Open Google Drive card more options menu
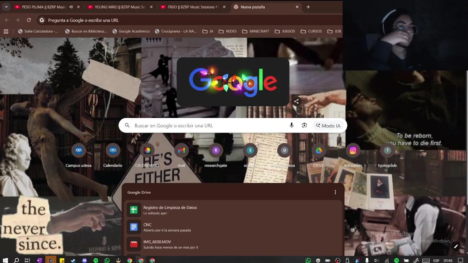 click(335, 192)
